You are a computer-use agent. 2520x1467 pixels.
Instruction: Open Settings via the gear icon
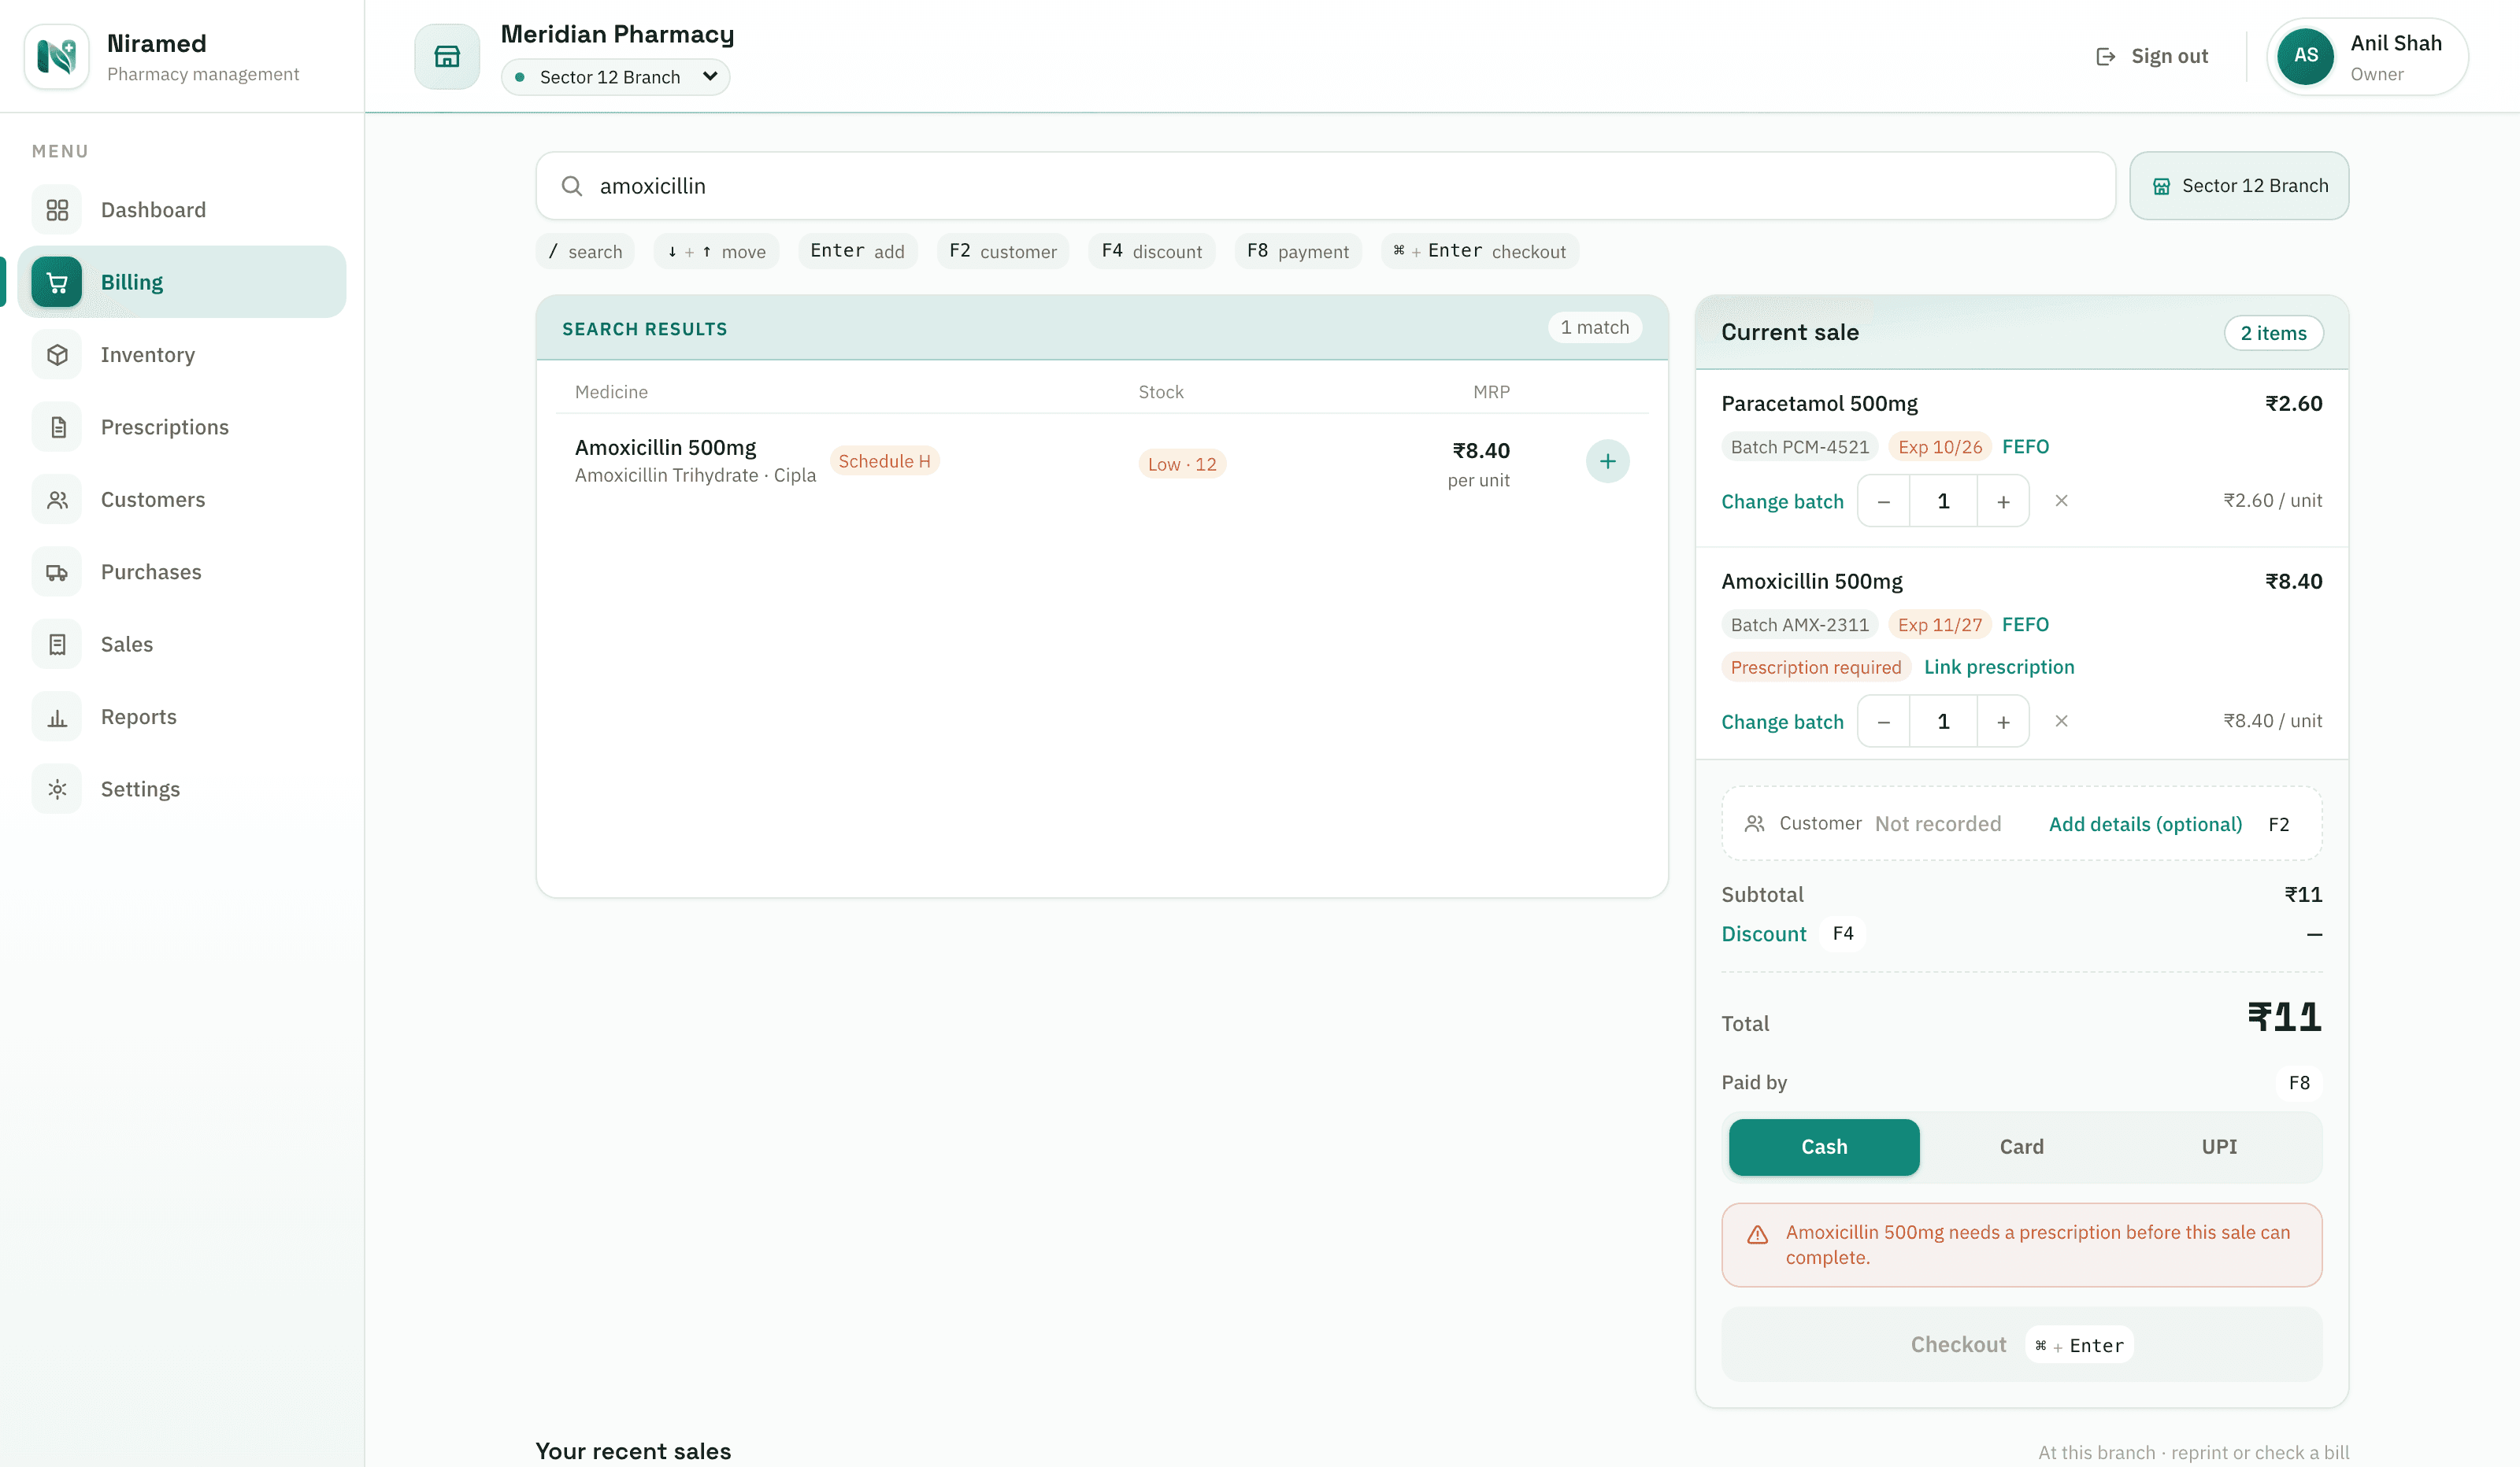point(57,789)
